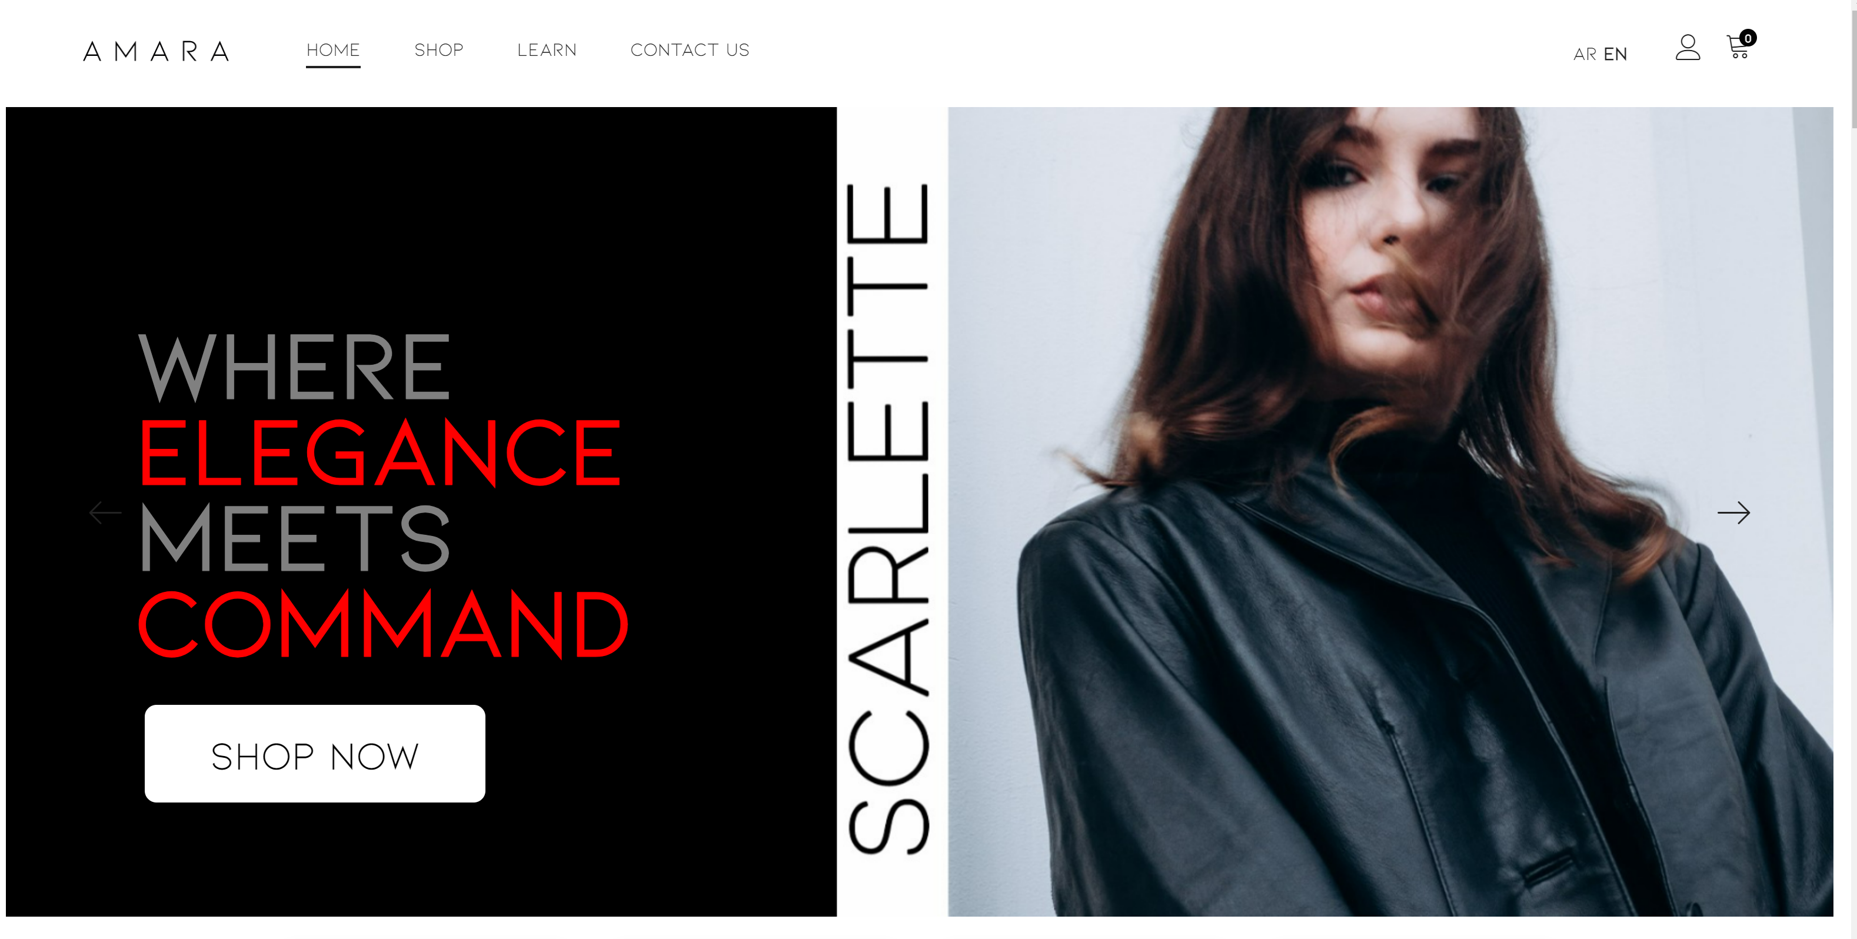Switch language to AR

(x=1585, y=55)
